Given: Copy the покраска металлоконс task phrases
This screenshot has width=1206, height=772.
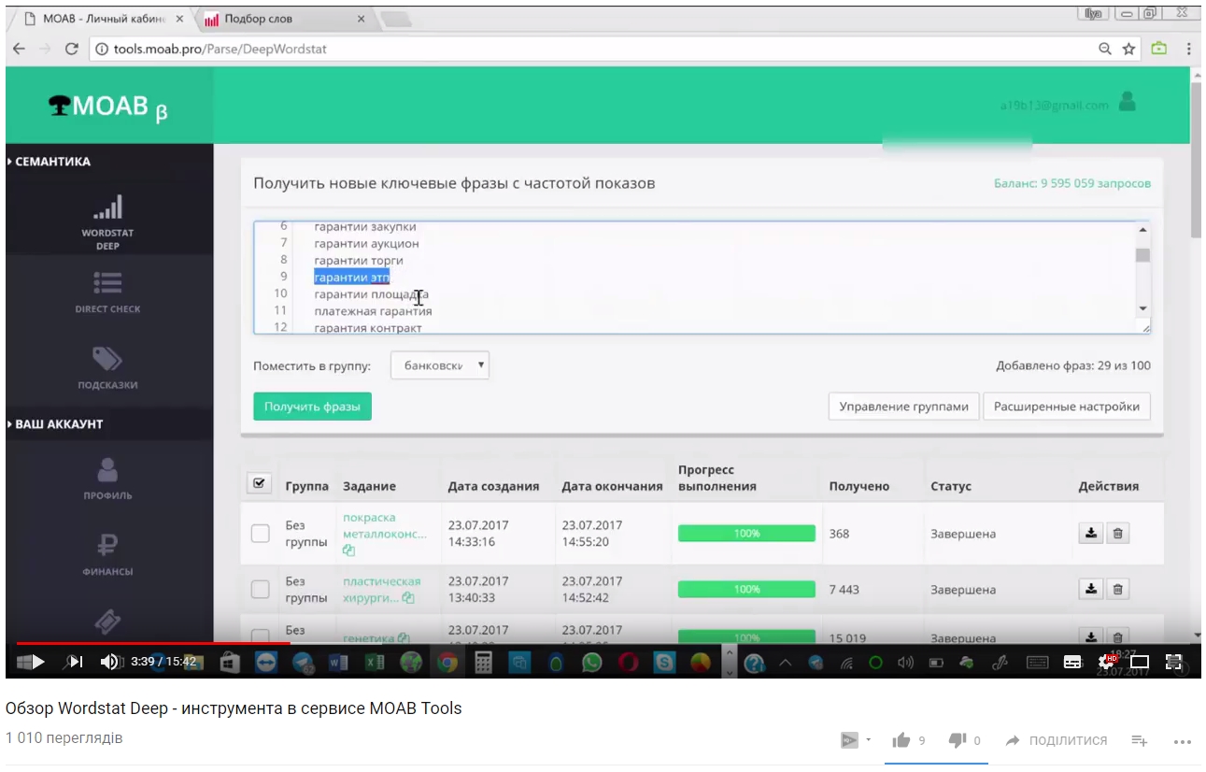Looking at the screenshot, I should tap(348, 550).
